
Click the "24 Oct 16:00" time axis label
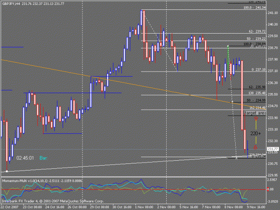(x=55, y=207)
